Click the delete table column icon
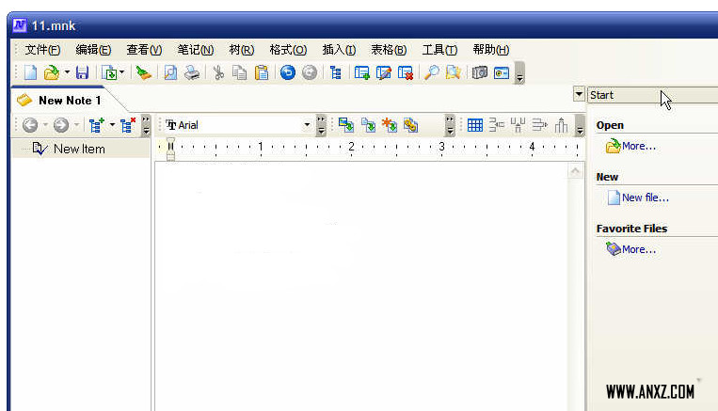Screen dimensions: 718x411 [x=561, y=125]
